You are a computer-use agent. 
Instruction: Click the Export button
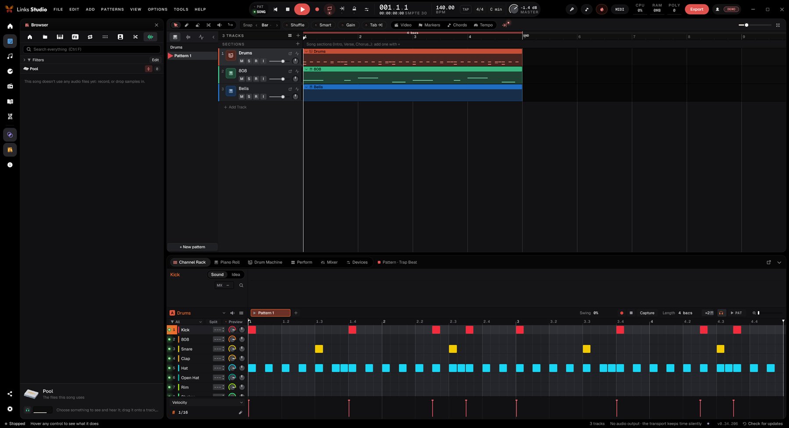[697, 9]
